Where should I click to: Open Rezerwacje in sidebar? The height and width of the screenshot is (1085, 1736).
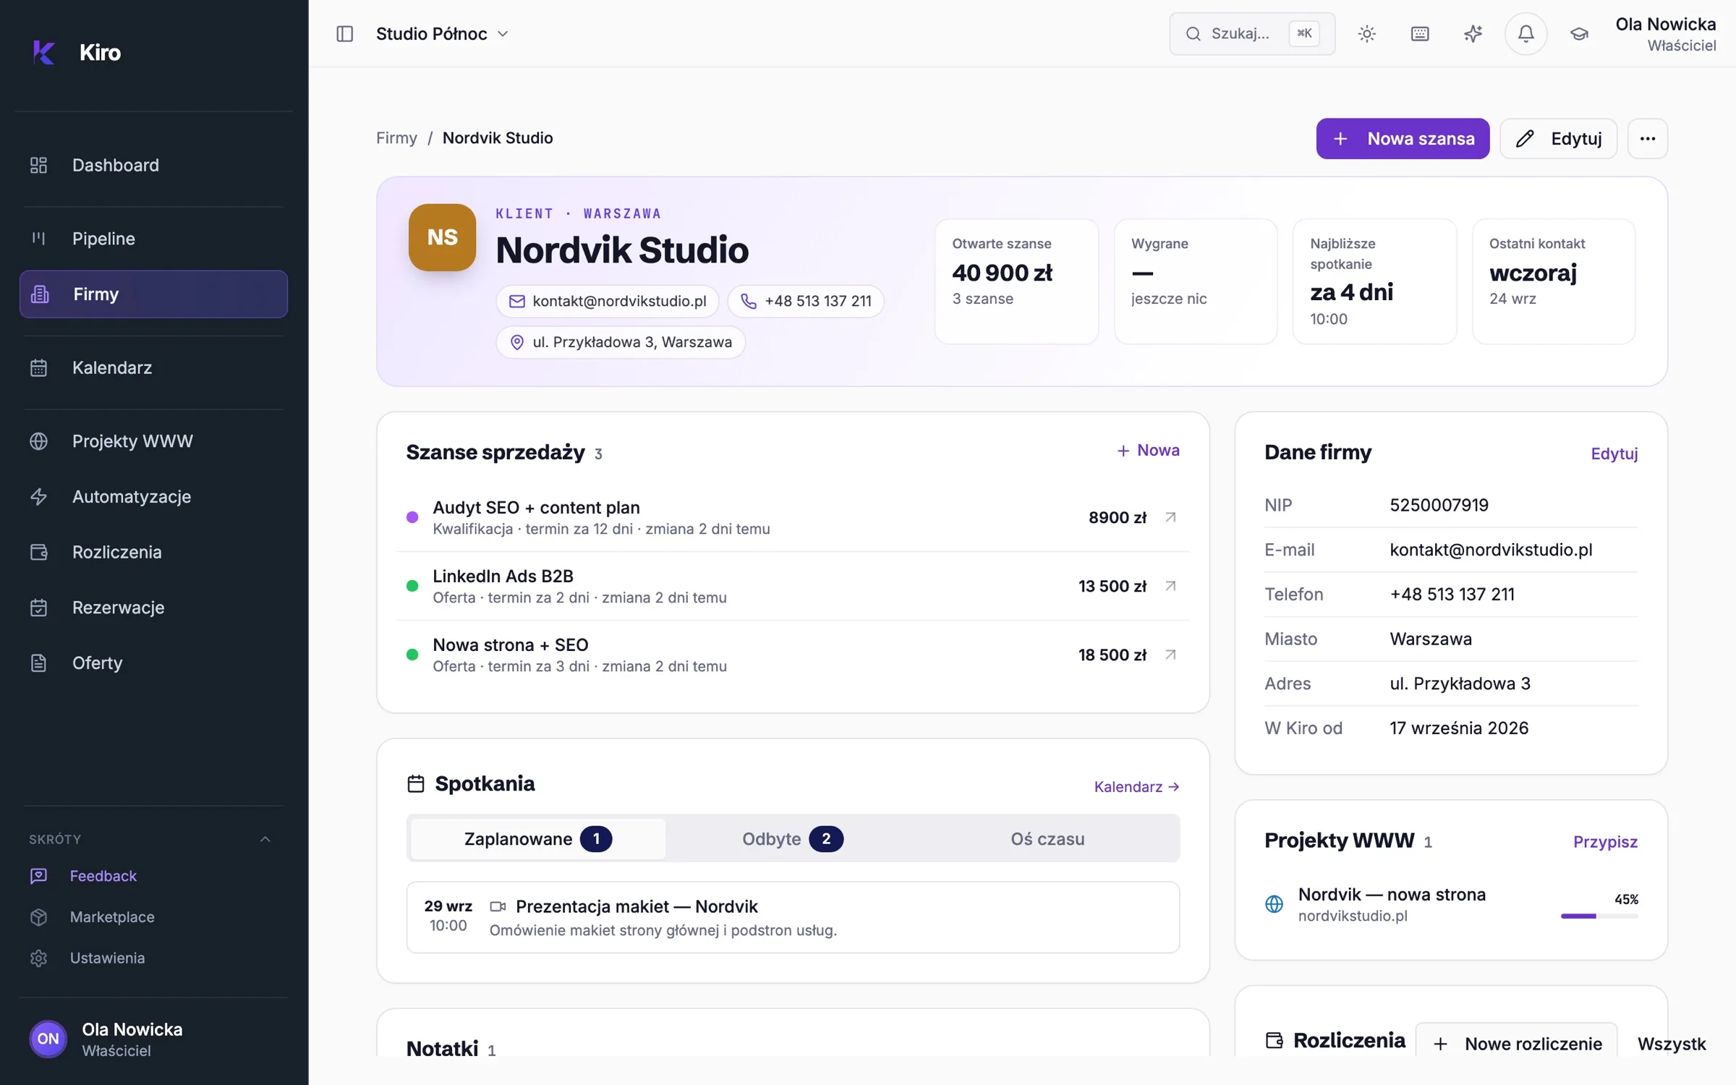(x=153, y=608)
